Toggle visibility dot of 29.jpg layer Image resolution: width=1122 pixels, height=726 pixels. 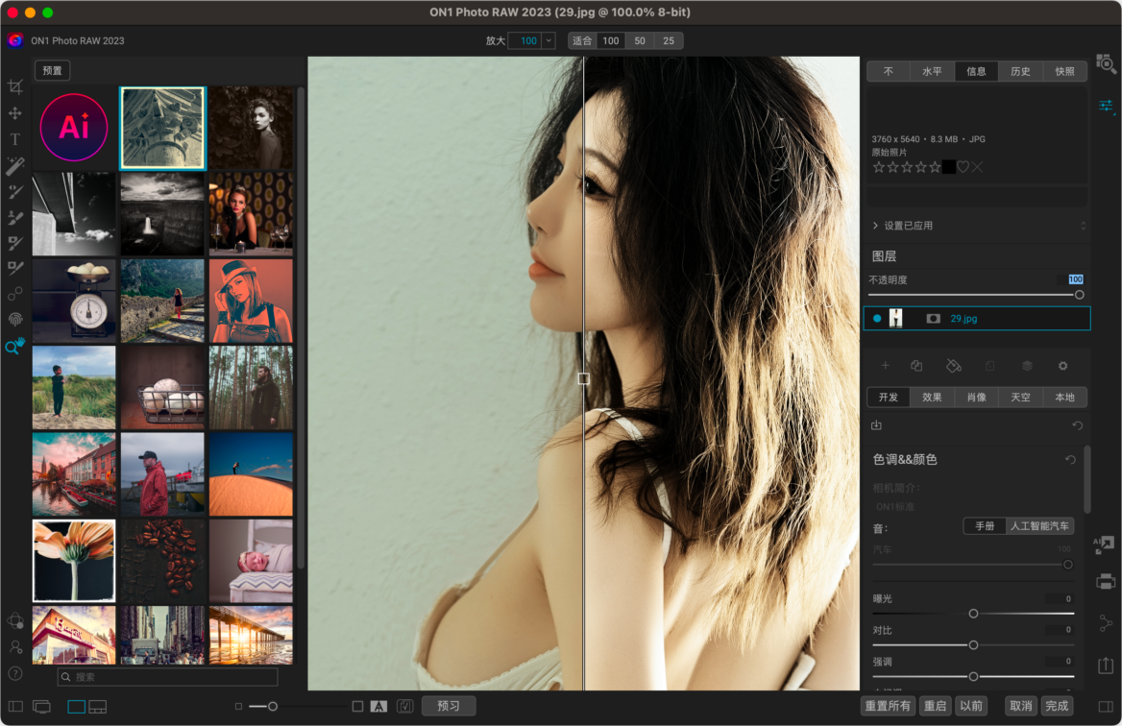[x=877, y=318]
